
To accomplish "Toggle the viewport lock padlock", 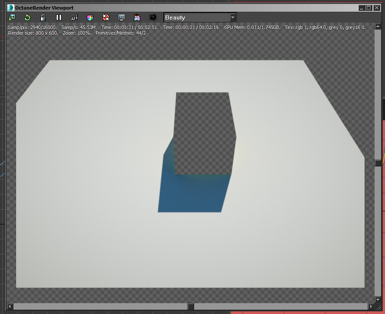I will [x=43, y=17].
